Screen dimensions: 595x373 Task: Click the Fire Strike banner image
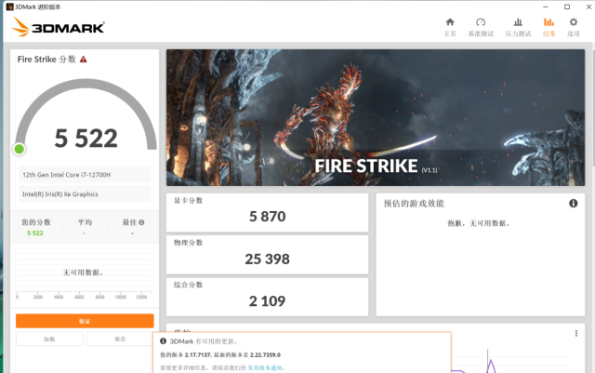pos(376,117)
